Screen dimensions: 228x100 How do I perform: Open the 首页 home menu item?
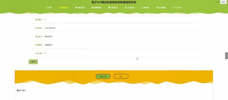pos(49,8)
